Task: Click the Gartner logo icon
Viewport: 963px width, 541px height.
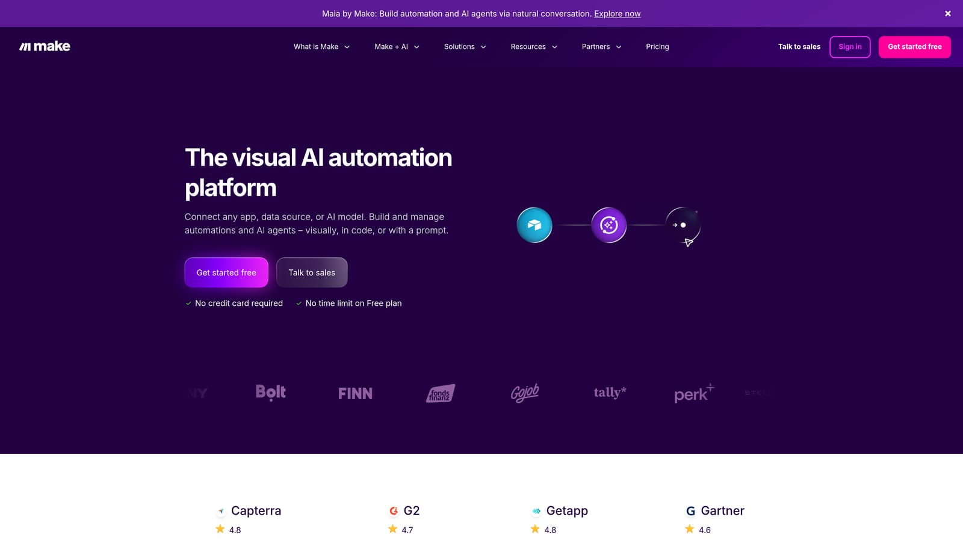Action: (691, 511)
